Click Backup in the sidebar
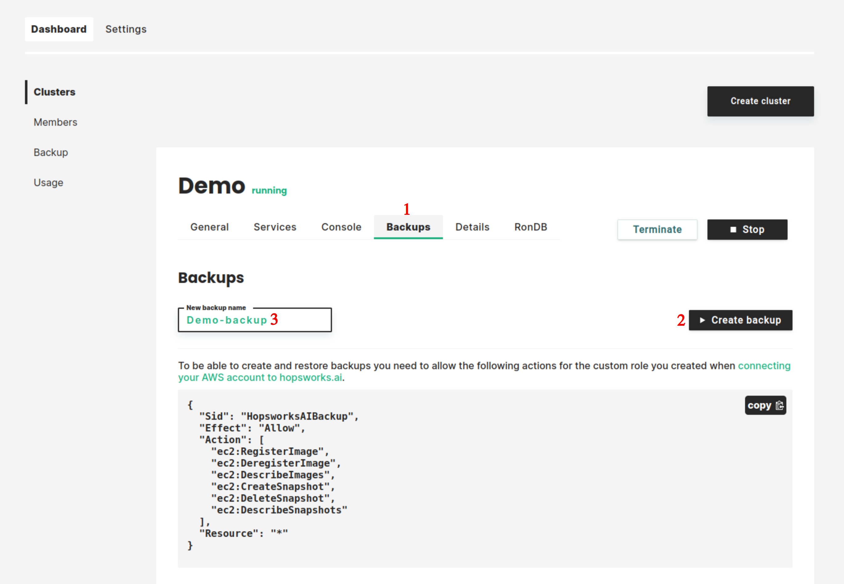The image size is (844, 584). (x=51, y=152)
